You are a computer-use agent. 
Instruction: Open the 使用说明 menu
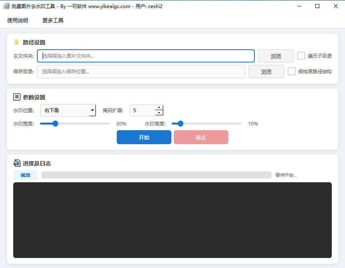point(18,20)
